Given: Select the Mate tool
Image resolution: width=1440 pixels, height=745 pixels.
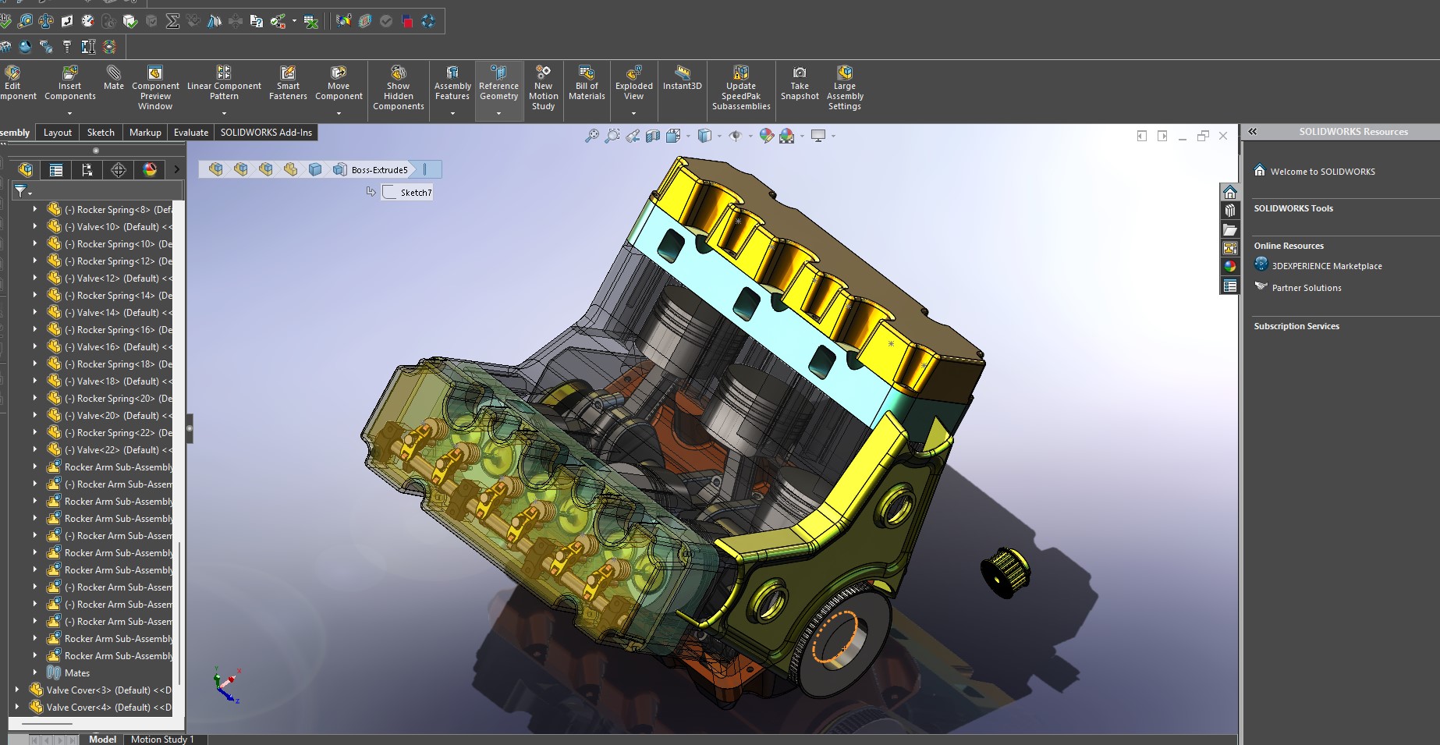Looking at the screenshot, I should pyautogui.click(x=114, y=82).
